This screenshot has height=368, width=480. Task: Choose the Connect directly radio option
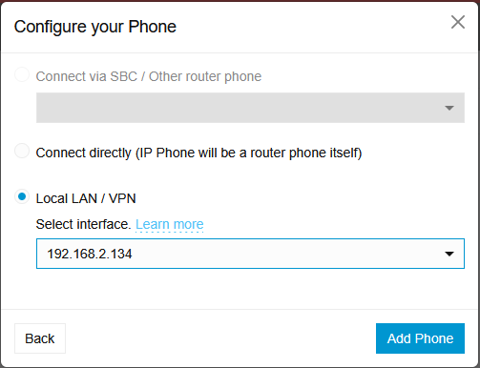coord(22,151)
